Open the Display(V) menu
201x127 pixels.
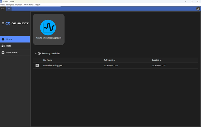coord(19,5)
